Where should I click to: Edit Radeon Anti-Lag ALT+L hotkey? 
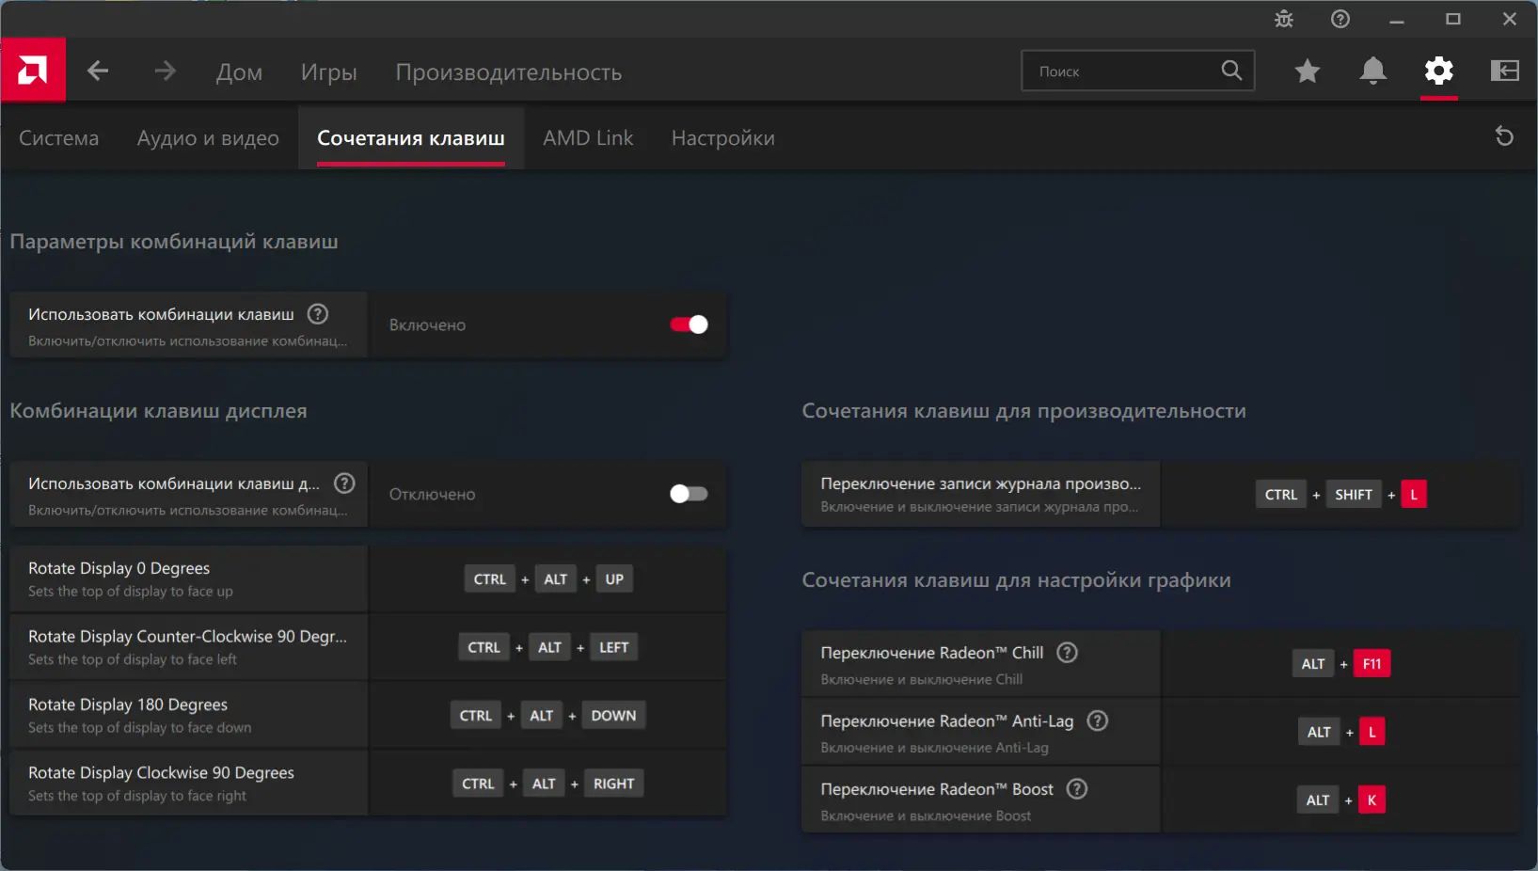pos(1341,732)
